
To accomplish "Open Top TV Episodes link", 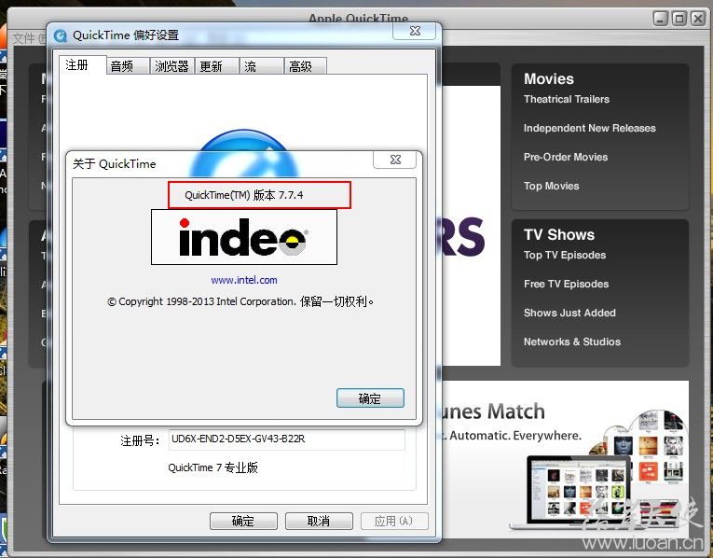I will pos(564,255).
